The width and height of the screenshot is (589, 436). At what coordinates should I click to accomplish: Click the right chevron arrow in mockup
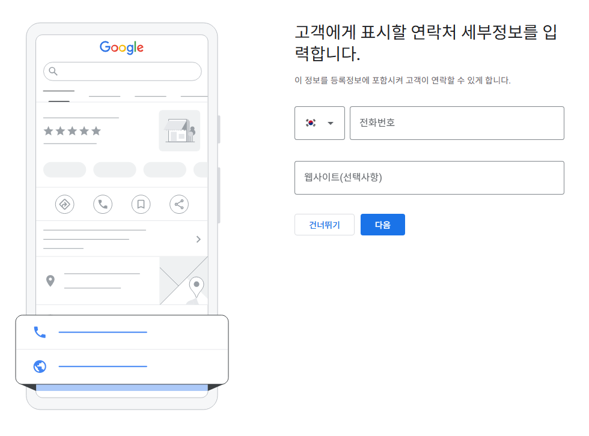click(x=198, y=240)
